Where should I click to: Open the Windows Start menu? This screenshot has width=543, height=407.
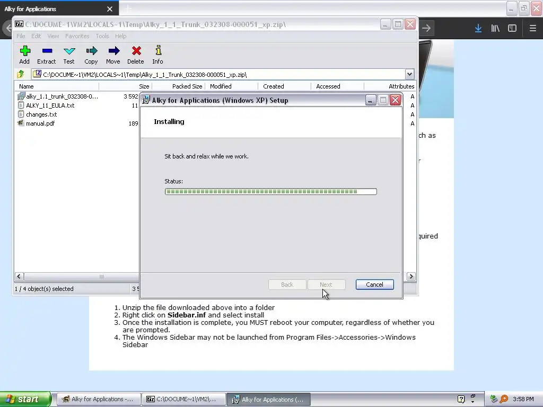[x=25, y=399]
